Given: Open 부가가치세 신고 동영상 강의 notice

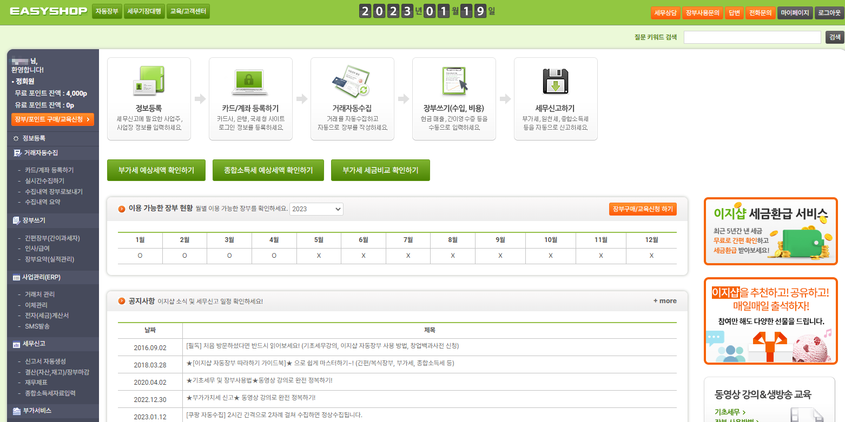Looking at the screenshot, I should pos(250,398).
